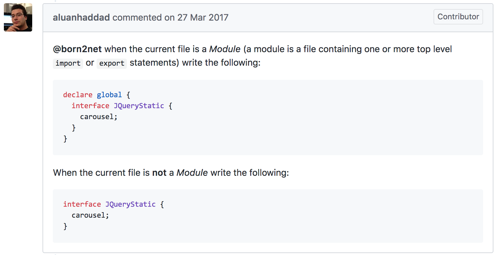
Task: Click the italic 'Module' word in first paragraph
Action: coord(225,49)
